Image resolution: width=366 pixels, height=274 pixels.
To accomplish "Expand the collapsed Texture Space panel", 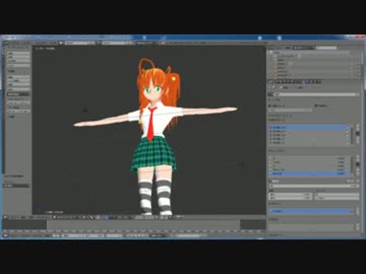I will coord(280,115).
